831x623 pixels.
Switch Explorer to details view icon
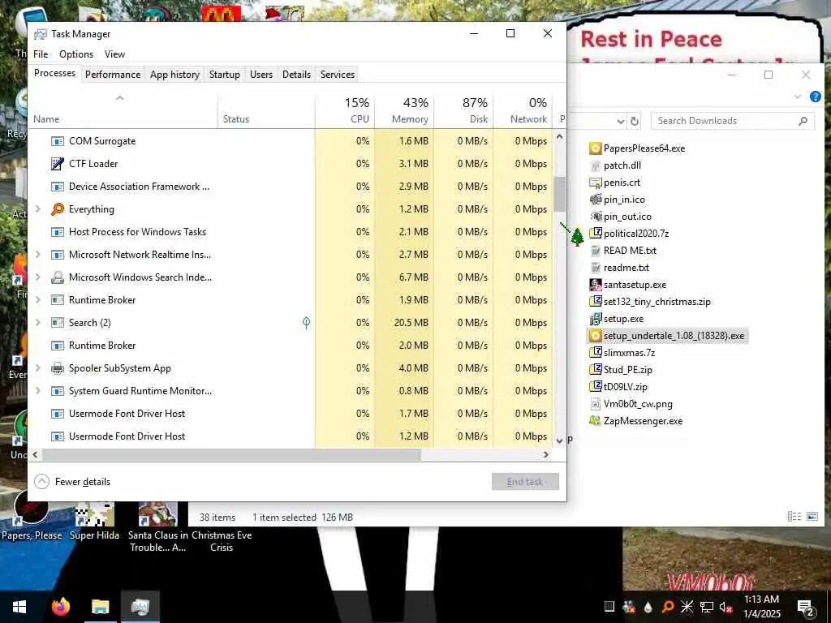pos(794,516)
